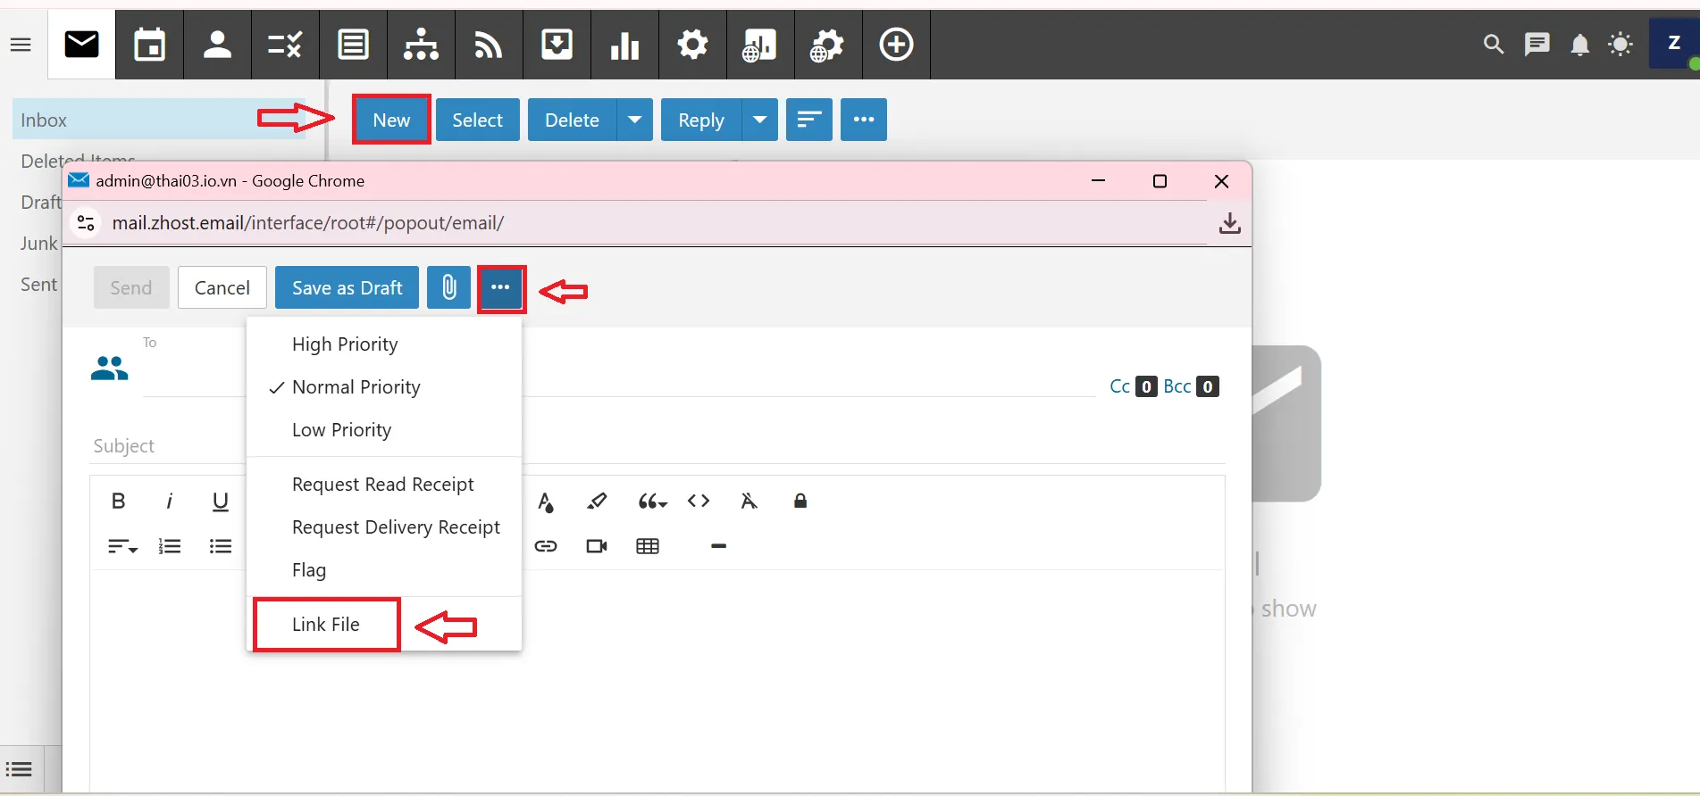Toggle bold formatting in editor
This screenshot has height=796, width=1700.
118,502
